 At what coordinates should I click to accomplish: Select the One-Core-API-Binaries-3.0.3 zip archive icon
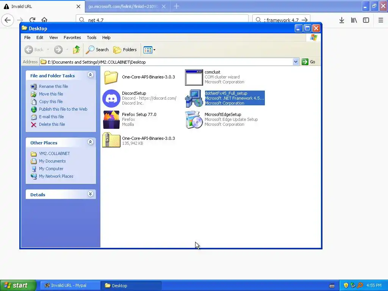tap(111, 140)
